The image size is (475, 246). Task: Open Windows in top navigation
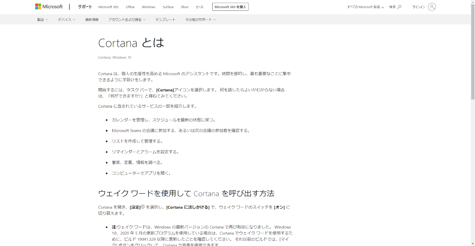click(148, 7)
